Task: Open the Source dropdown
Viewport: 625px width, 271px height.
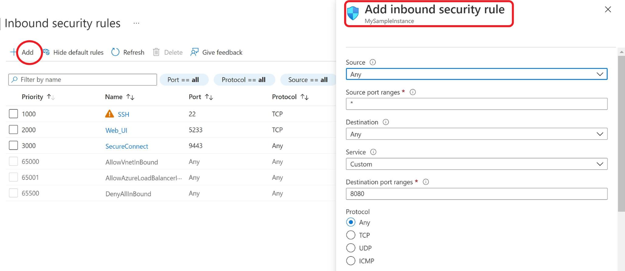Action: click(x=476, y=74)
